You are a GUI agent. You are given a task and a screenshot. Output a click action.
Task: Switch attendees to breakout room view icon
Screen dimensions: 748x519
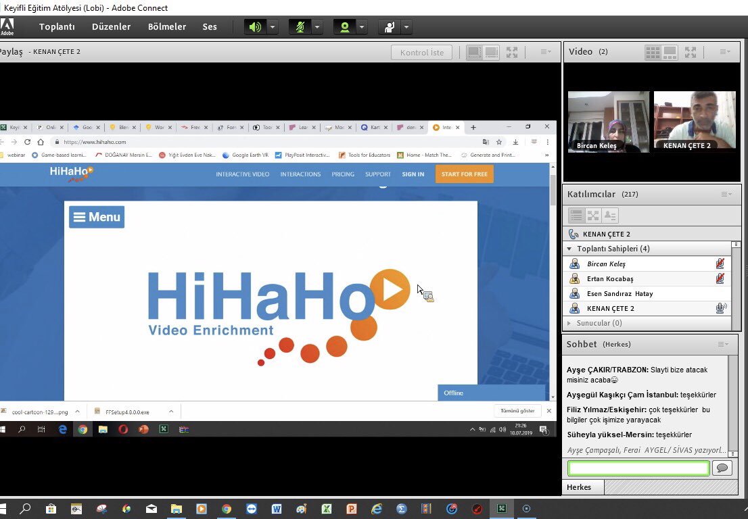pyautogui.click(x=593, y=216)
